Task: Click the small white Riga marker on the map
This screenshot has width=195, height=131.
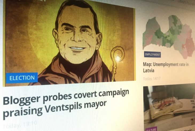Action: coord(167,33)
